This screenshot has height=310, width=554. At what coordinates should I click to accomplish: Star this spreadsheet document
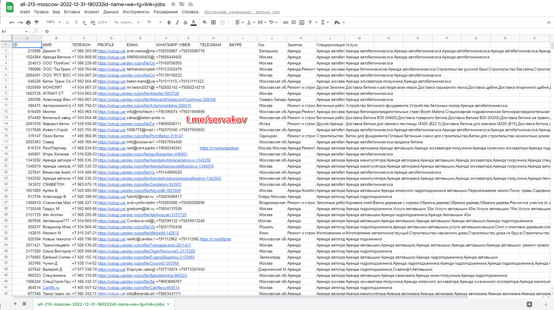(173, 4)
